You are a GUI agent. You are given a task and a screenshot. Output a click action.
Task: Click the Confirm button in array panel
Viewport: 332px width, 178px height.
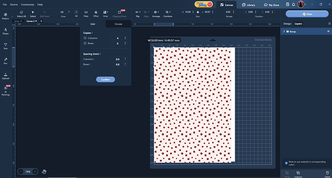(x=105, y=79)
